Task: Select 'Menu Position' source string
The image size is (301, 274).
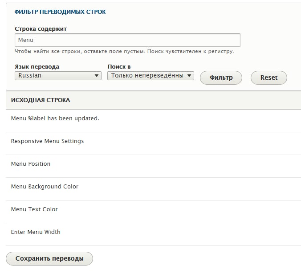Action: [31, 164]
